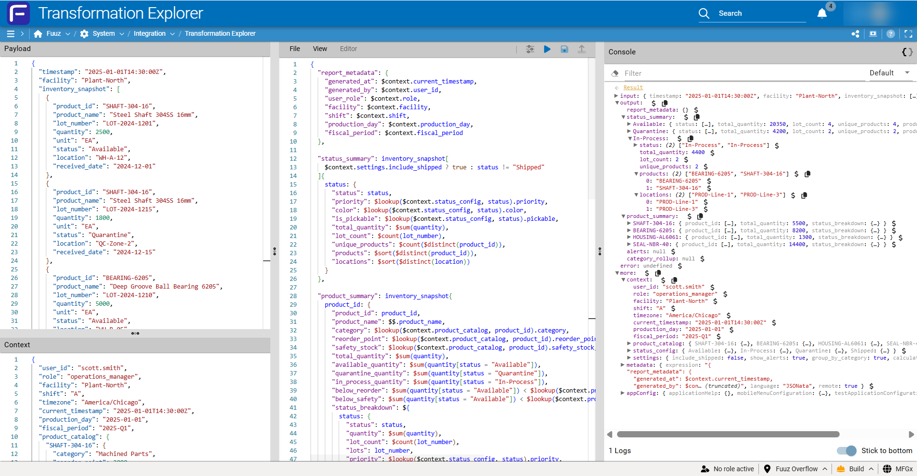Click the splitter handle between Payload and editor

(275, 251)
